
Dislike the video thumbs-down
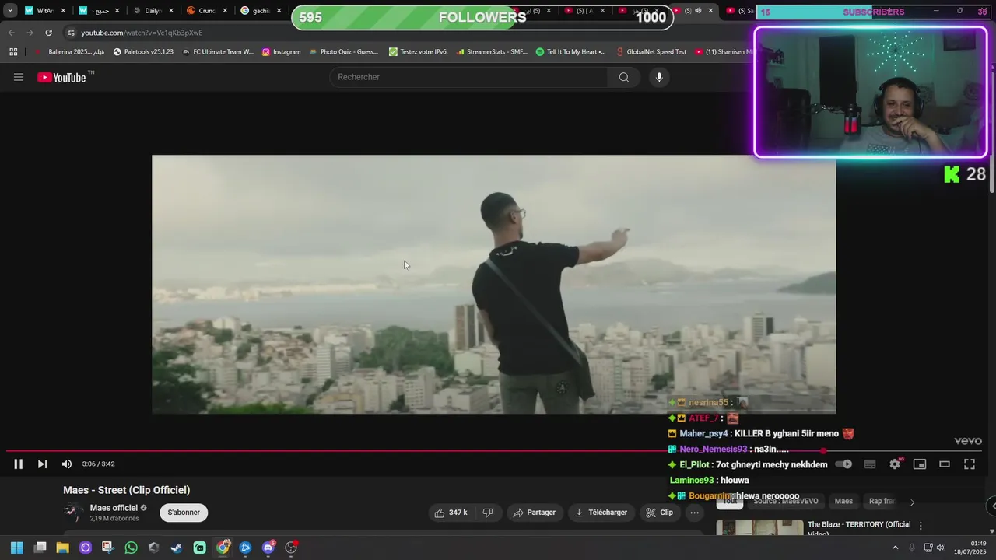point(488,513)
